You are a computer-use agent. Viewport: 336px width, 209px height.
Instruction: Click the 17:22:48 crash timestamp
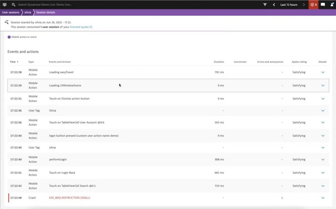pos(16,198)
